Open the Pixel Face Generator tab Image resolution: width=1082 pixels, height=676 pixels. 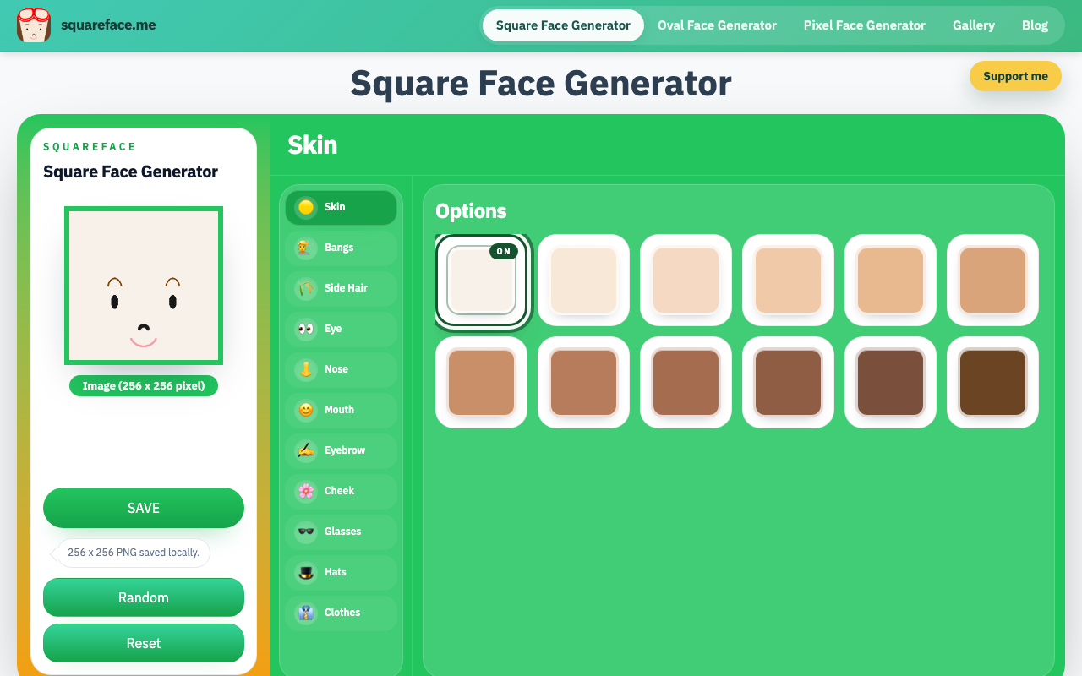pos(864,25)
